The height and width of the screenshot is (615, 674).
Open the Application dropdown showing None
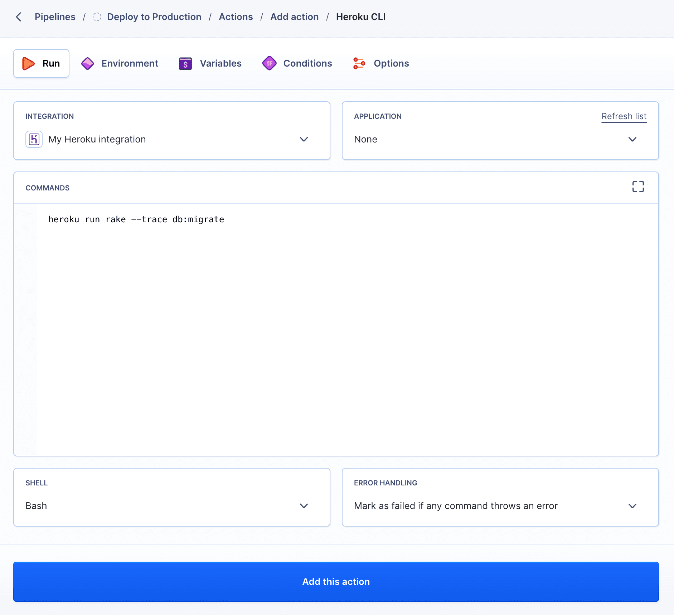tap(632, 139)
